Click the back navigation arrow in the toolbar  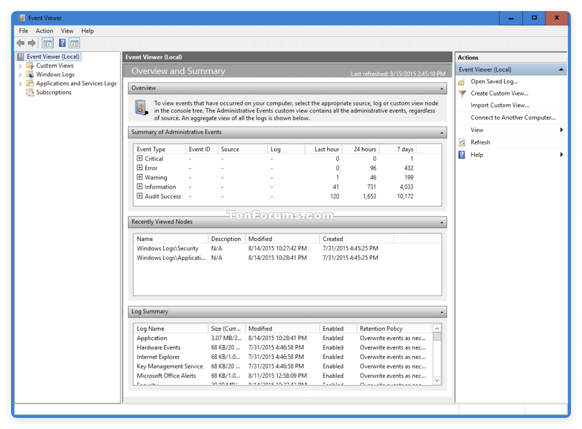20,42
